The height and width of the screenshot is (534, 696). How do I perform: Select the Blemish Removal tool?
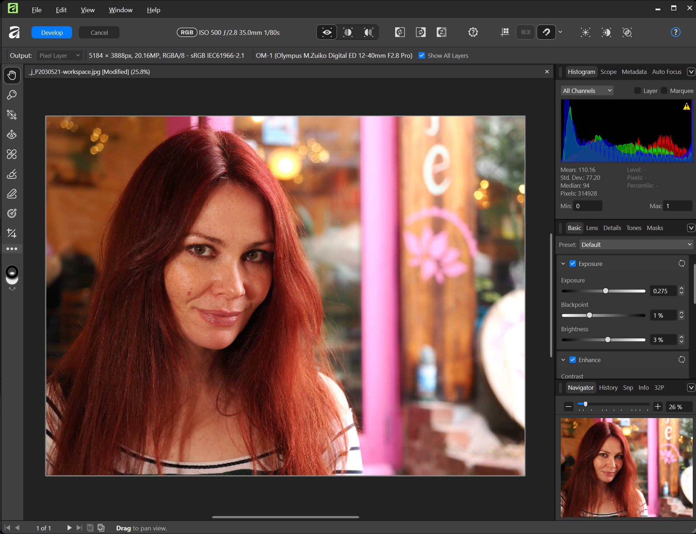pos(12,154)
